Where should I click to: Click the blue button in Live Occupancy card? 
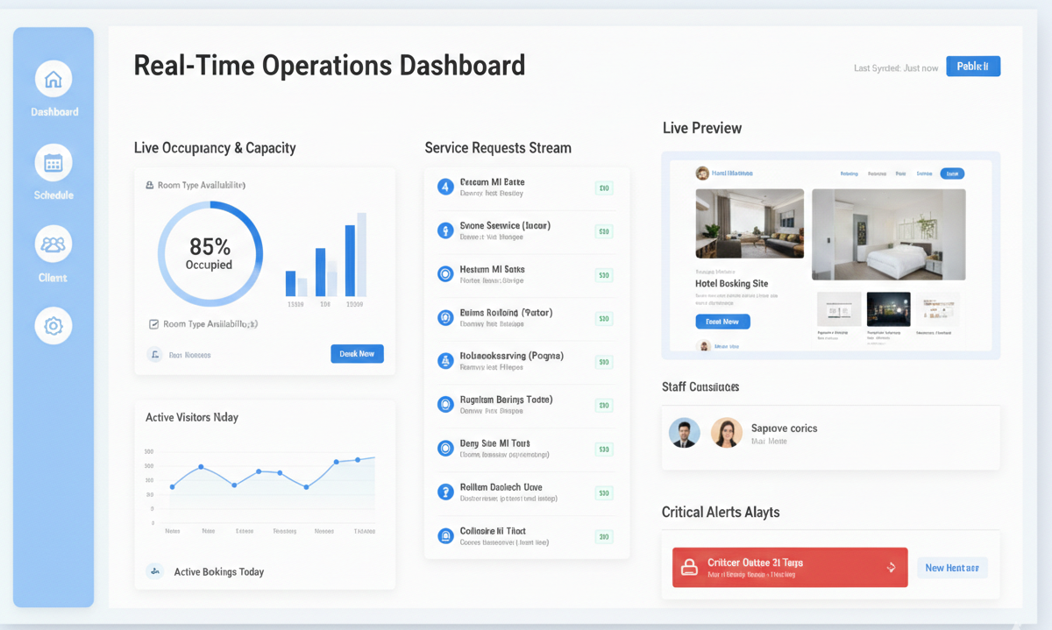pos(357,354)
